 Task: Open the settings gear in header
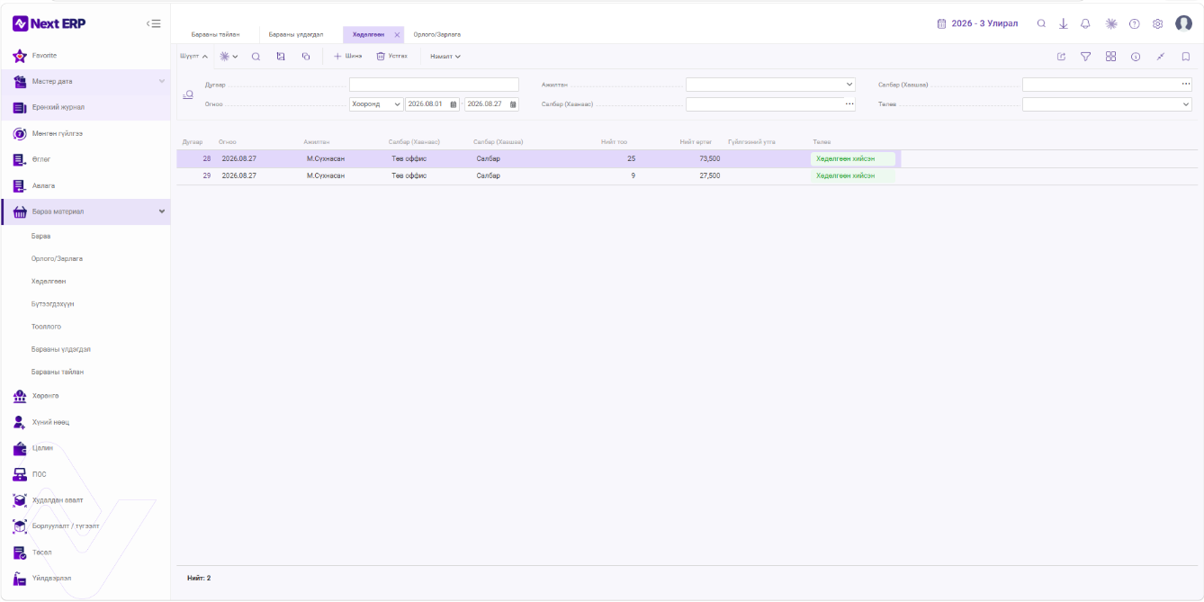tap(1158, 23)
